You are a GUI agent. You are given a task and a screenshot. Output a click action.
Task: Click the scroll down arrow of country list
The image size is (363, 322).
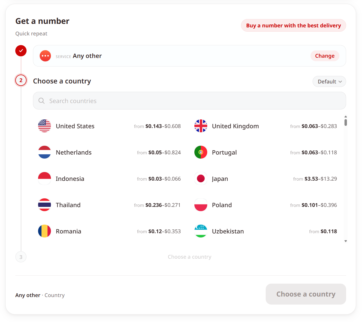[x=346, y=241]
